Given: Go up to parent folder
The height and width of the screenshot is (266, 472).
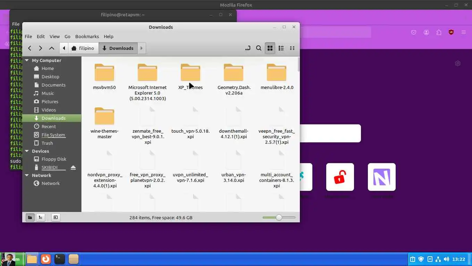Looking at the screenshot, I should 52,48.
